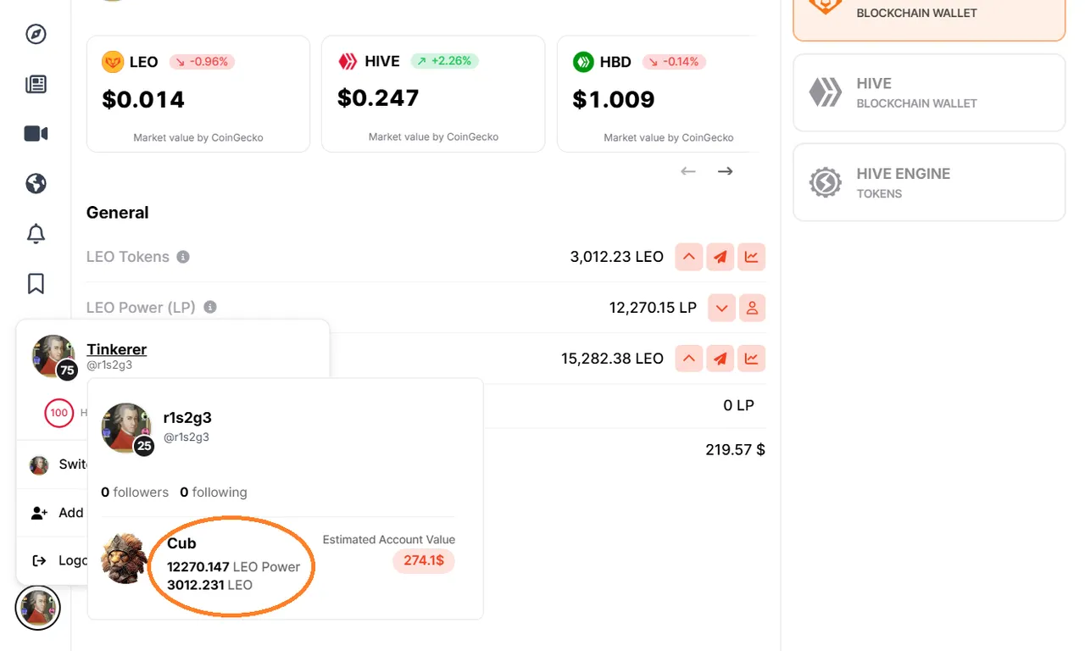Click the green HBD coin icon
Image resolution: width=1085 pixels, height=651 pixels.
point(583,62)
